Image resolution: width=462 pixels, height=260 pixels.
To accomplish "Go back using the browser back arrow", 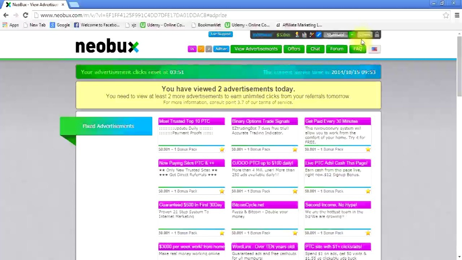I will (6, 15).
